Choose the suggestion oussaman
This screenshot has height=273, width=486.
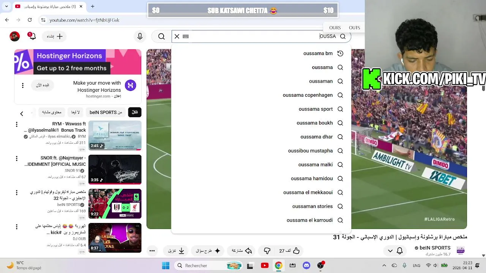(x=261, y=81)
